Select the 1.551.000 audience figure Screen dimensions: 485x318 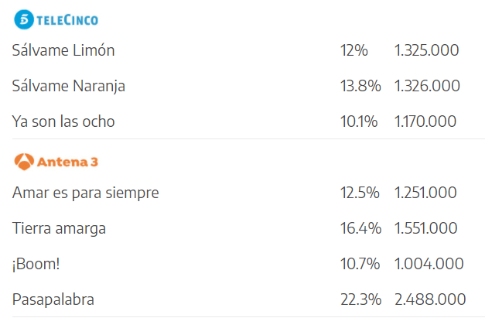coord(426,228)
